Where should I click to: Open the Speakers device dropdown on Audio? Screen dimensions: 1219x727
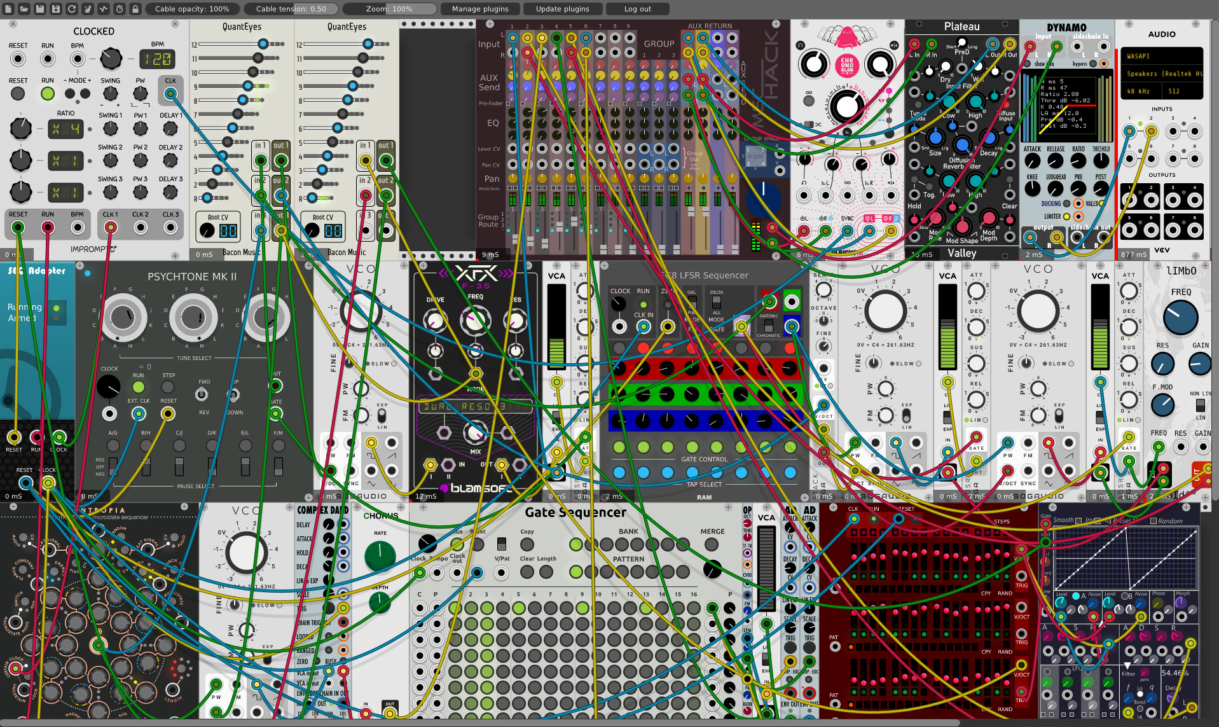coord(1162,74)
